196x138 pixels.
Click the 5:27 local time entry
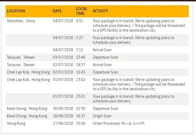tap(80, 38)
